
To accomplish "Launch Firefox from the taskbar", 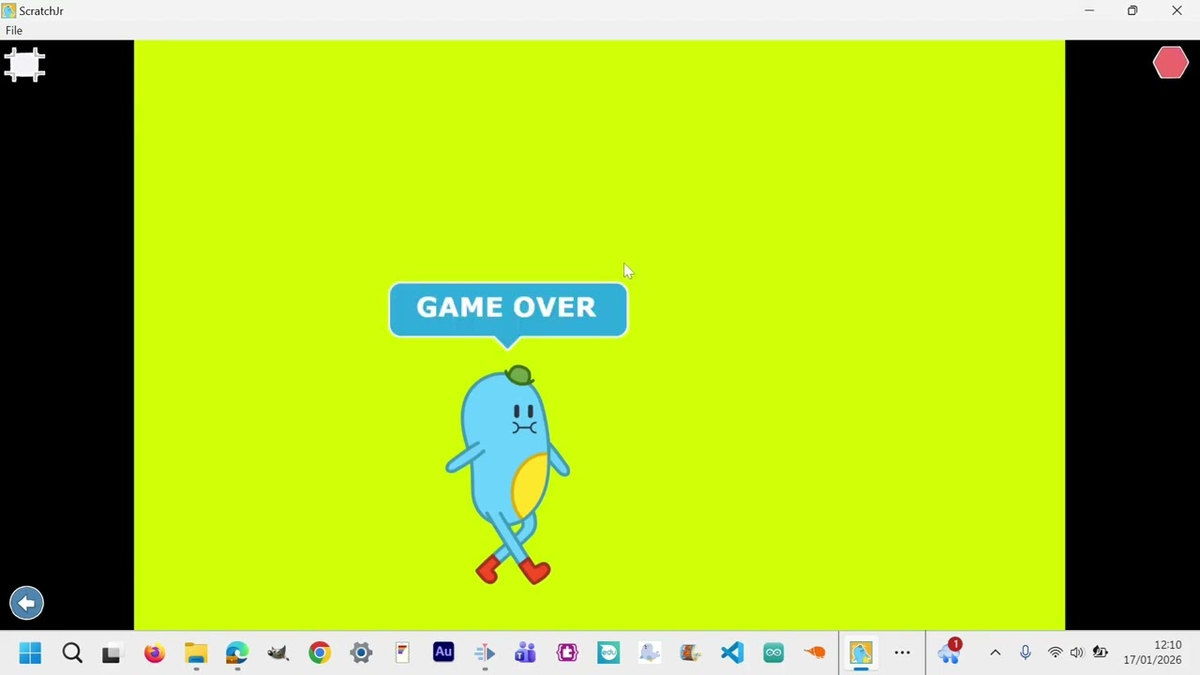I will (x=155, y=652).
